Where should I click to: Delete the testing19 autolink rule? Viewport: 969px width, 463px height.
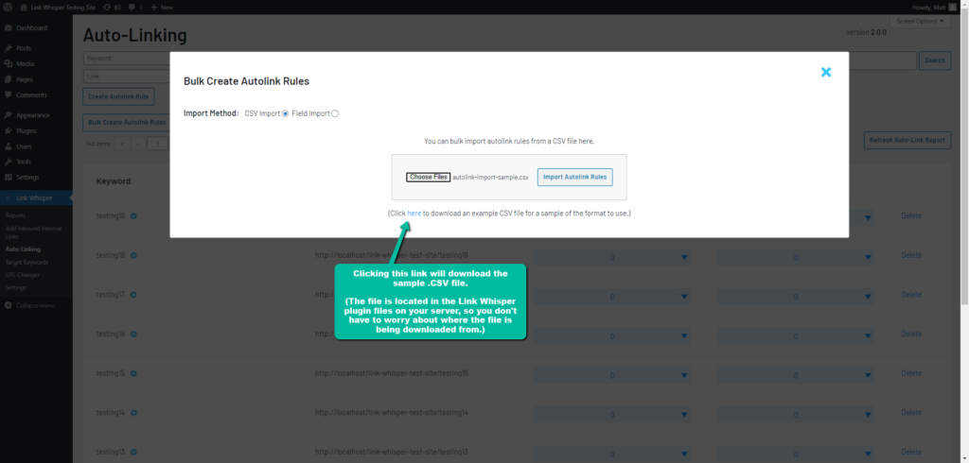(x=911, y=216)
